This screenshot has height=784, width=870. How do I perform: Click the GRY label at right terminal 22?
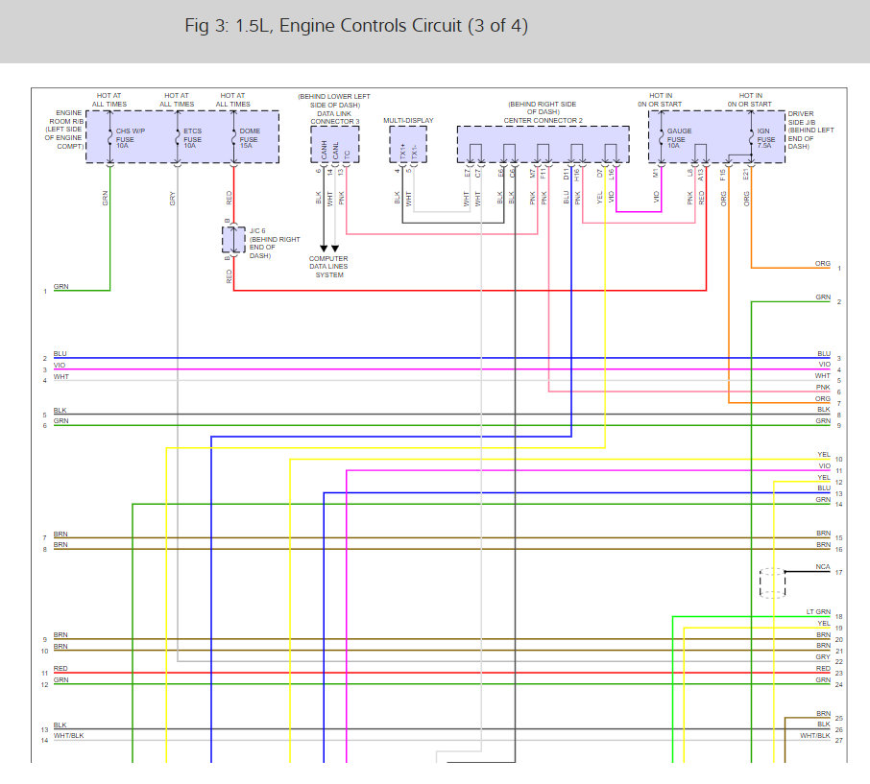[823, 657]
